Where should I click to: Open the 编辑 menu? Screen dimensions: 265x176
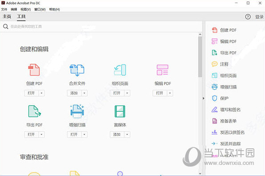point(14,9)
